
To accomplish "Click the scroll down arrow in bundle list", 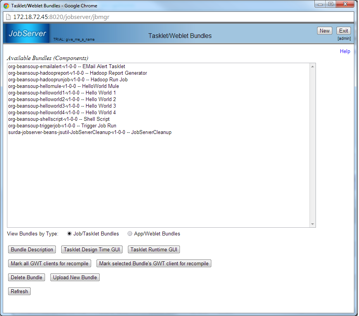I will [x=312, y=224].
